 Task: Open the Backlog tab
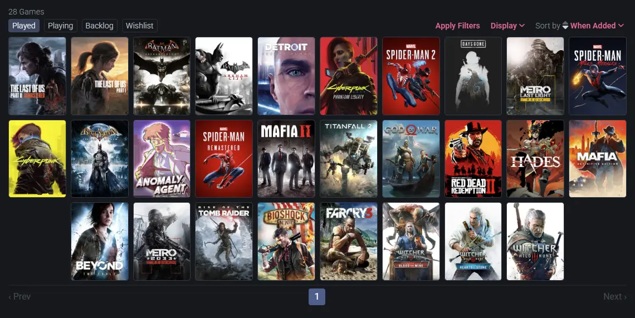(99, 26)
